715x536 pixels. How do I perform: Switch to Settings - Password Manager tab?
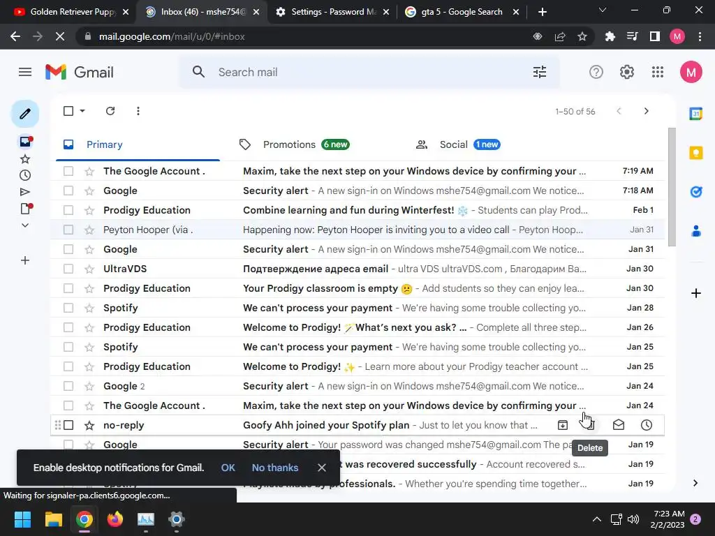(x=333, y=12)
